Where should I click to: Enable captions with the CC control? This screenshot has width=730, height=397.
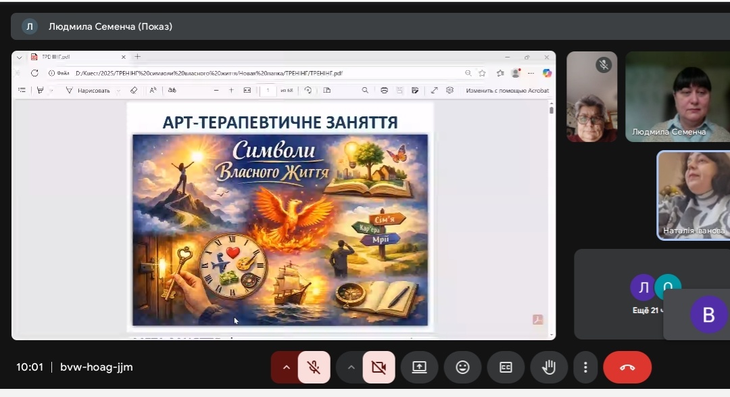coord(506,367)
